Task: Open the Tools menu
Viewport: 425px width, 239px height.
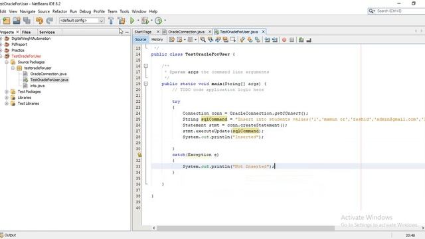Action: pyautogui.click(x=124, y=11)
